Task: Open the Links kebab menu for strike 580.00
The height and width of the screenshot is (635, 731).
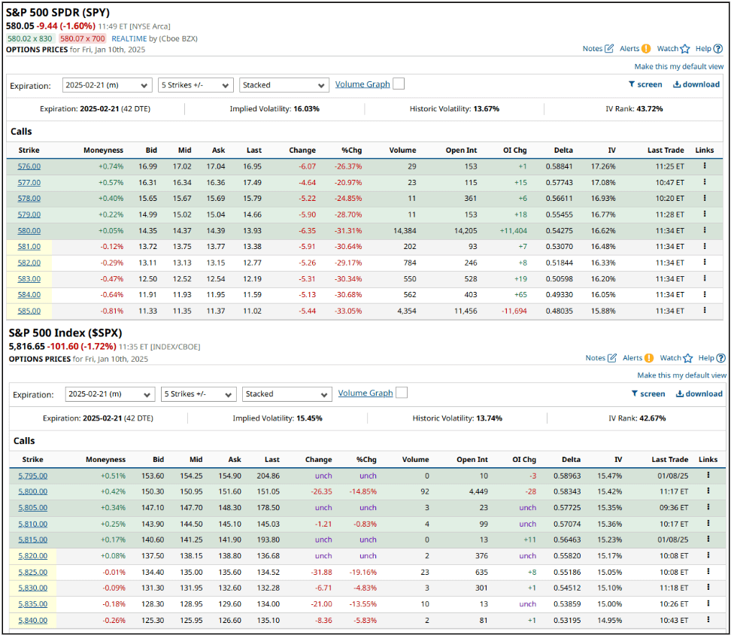Action: pyautogui.click(x=704, y=230)
